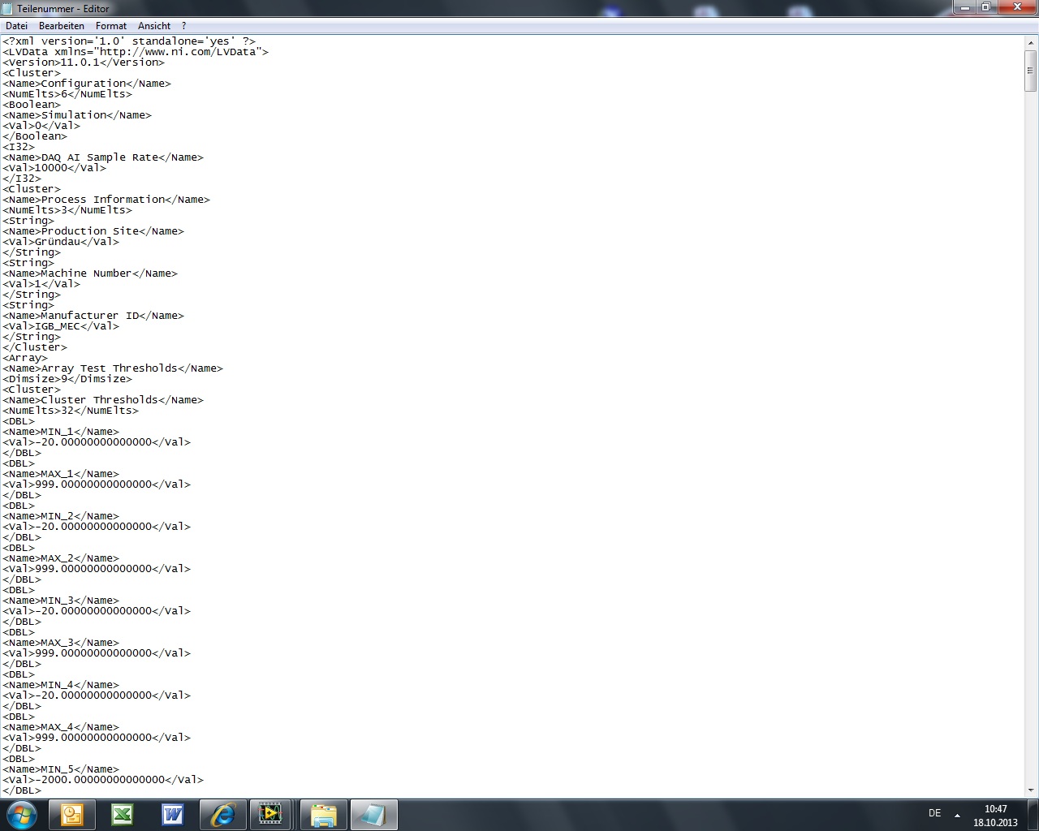Image resolution: width=1039 pixels, height=831 pixels.
Task: Click the line with Version 11.0.1
Action: 84,62
